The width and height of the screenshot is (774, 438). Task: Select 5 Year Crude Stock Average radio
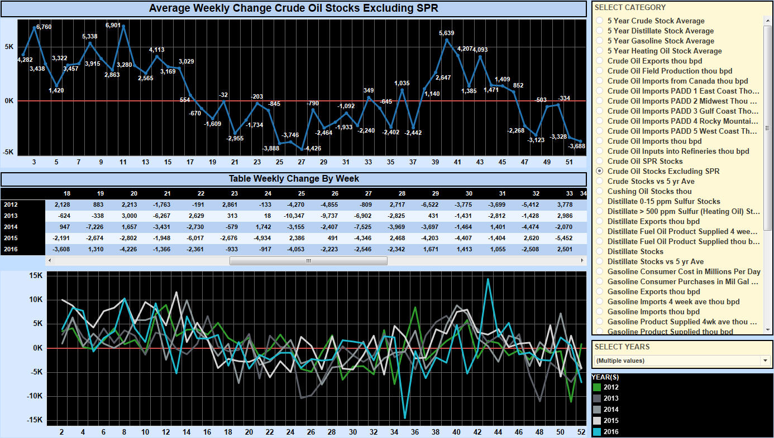(600, 21)
